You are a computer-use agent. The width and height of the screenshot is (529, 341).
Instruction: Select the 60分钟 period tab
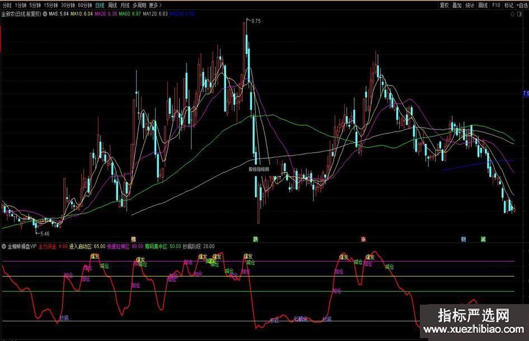coord(85,5)
